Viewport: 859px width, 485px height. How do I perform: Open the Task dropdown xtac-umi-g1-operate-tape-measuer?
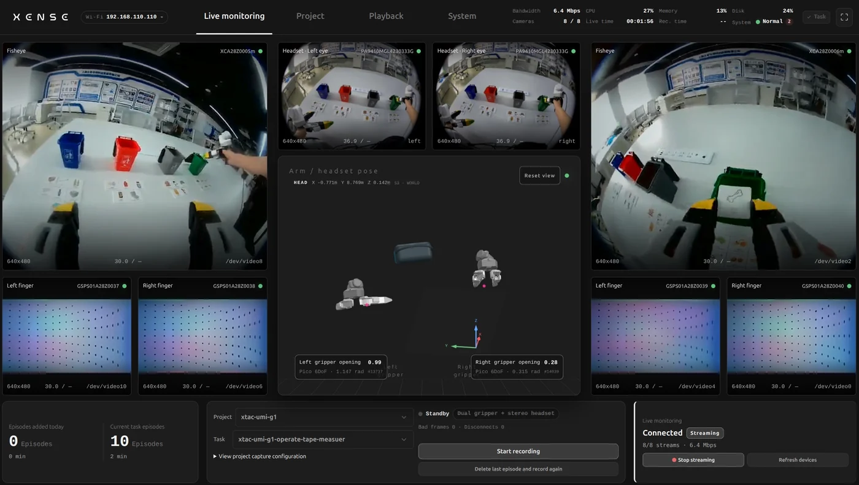pyautogui.click(x=323, y=439)
